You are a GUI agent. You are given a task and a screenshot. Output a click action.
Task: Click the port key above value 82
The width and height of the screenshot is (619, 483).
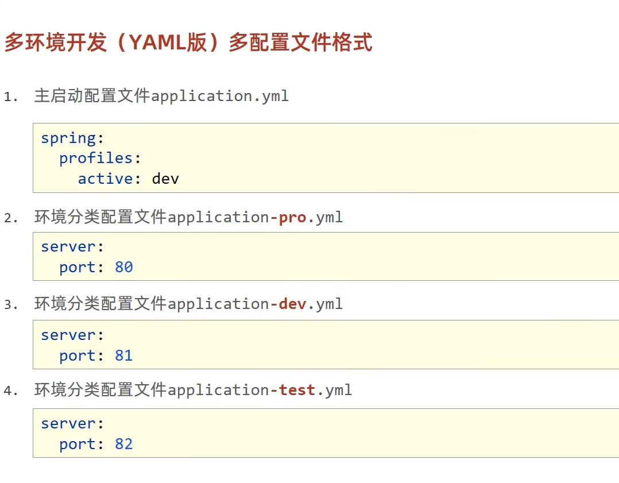[x=78, y=444]
